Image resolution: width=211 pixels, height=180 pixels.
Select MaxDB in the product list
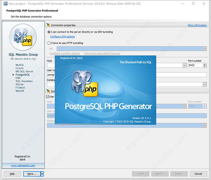[x=20, y=91]
